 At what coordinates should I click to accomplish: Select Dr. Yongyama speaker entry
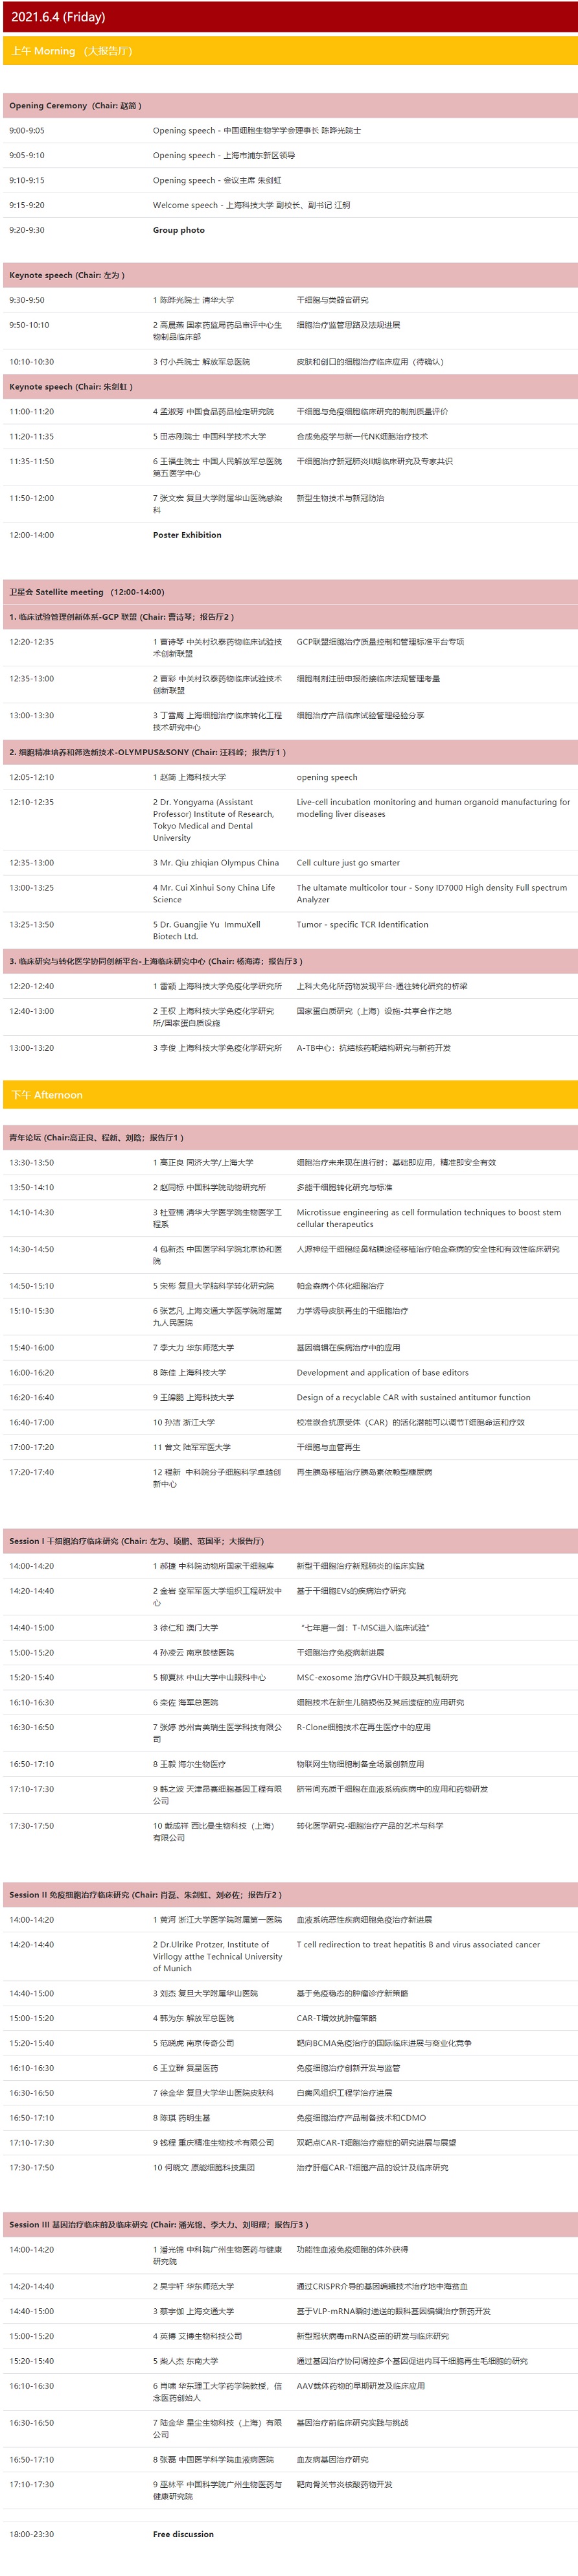pos(215,819)
